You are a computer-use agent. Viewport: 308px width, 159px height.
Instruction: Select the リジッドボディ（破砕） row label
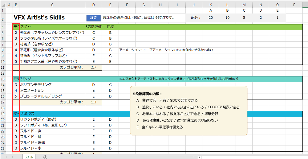[39, 119]
